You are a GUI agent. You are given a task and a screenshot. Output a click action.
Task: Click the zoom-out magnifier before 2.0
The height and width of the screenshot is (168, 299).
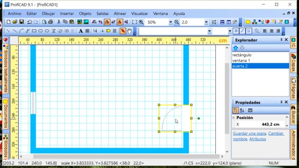[177, 22]
